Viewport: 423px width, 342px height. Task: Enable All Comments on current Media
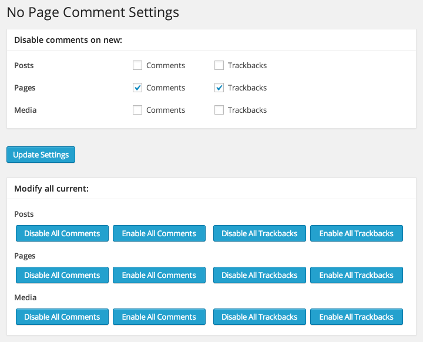[x=159, y=317]
